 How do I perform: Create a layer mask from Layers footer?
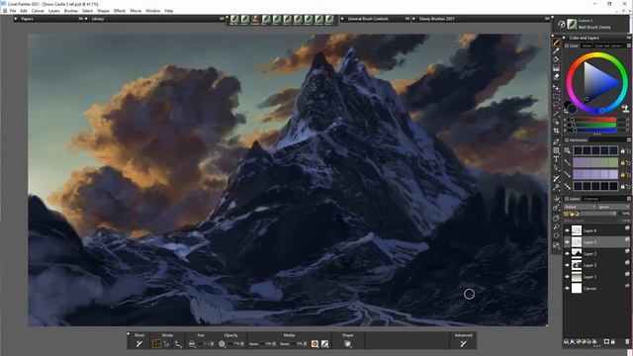pyautogui.click(x=606, y=341)
